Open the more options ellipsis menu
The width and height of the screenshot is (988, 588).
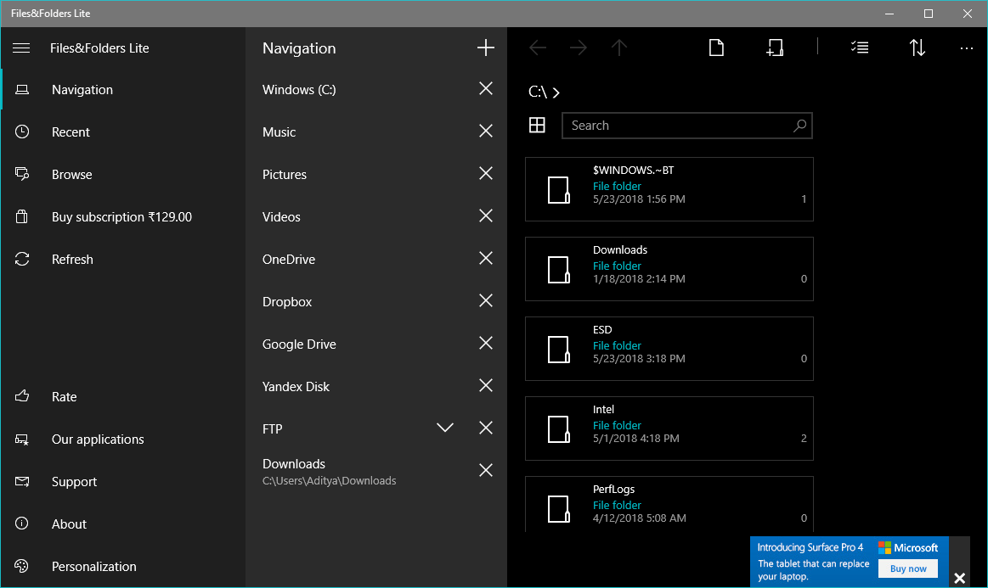click(966, 48)
